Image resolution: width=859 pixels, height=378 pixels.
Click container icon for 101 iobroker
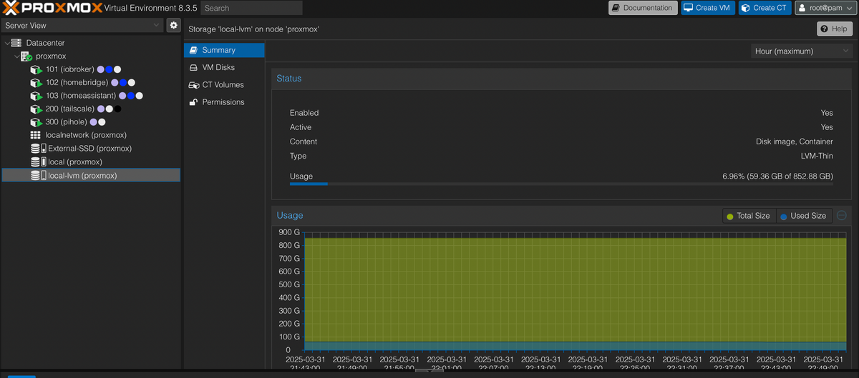(37, 70)
